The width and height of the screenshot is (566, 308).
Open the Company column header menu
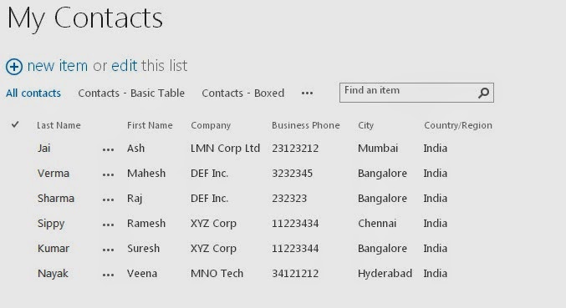211,125
